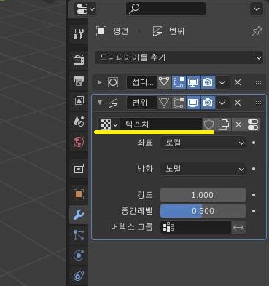
Task: Toggle edit mode display for 변위 modifier
Action: pos(179,103)
